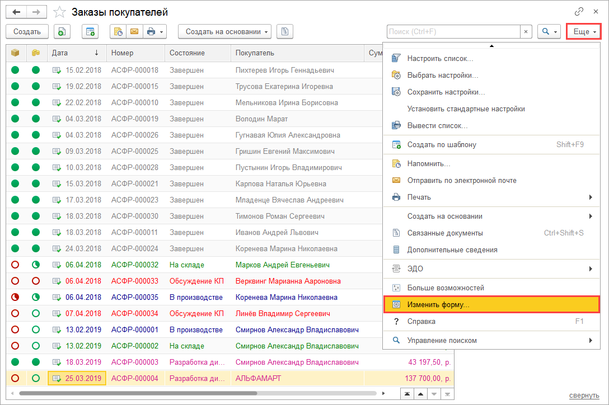
Task: Open the printer dropdown in toolbar
Action: point(155,32)
